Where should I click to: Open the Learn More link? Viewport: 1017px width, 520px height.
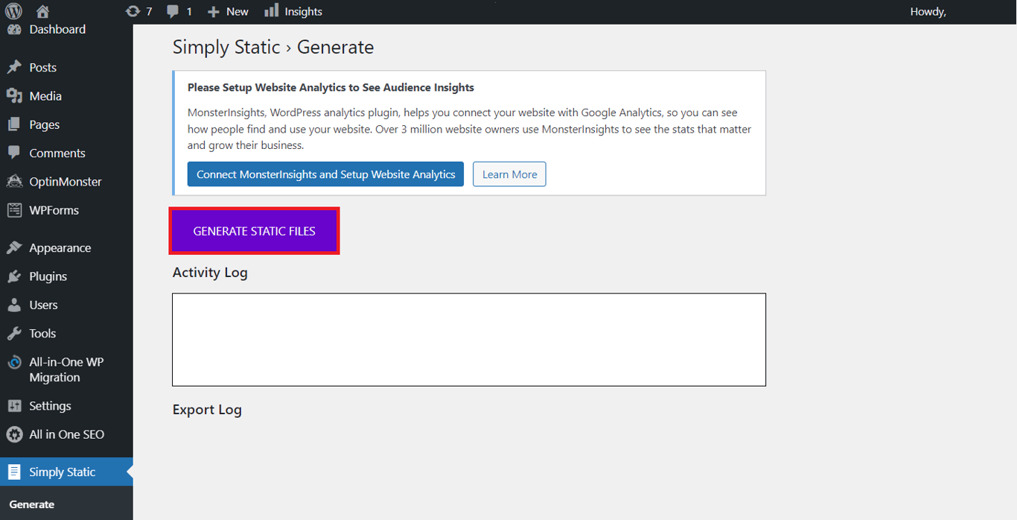pos(509,174)
